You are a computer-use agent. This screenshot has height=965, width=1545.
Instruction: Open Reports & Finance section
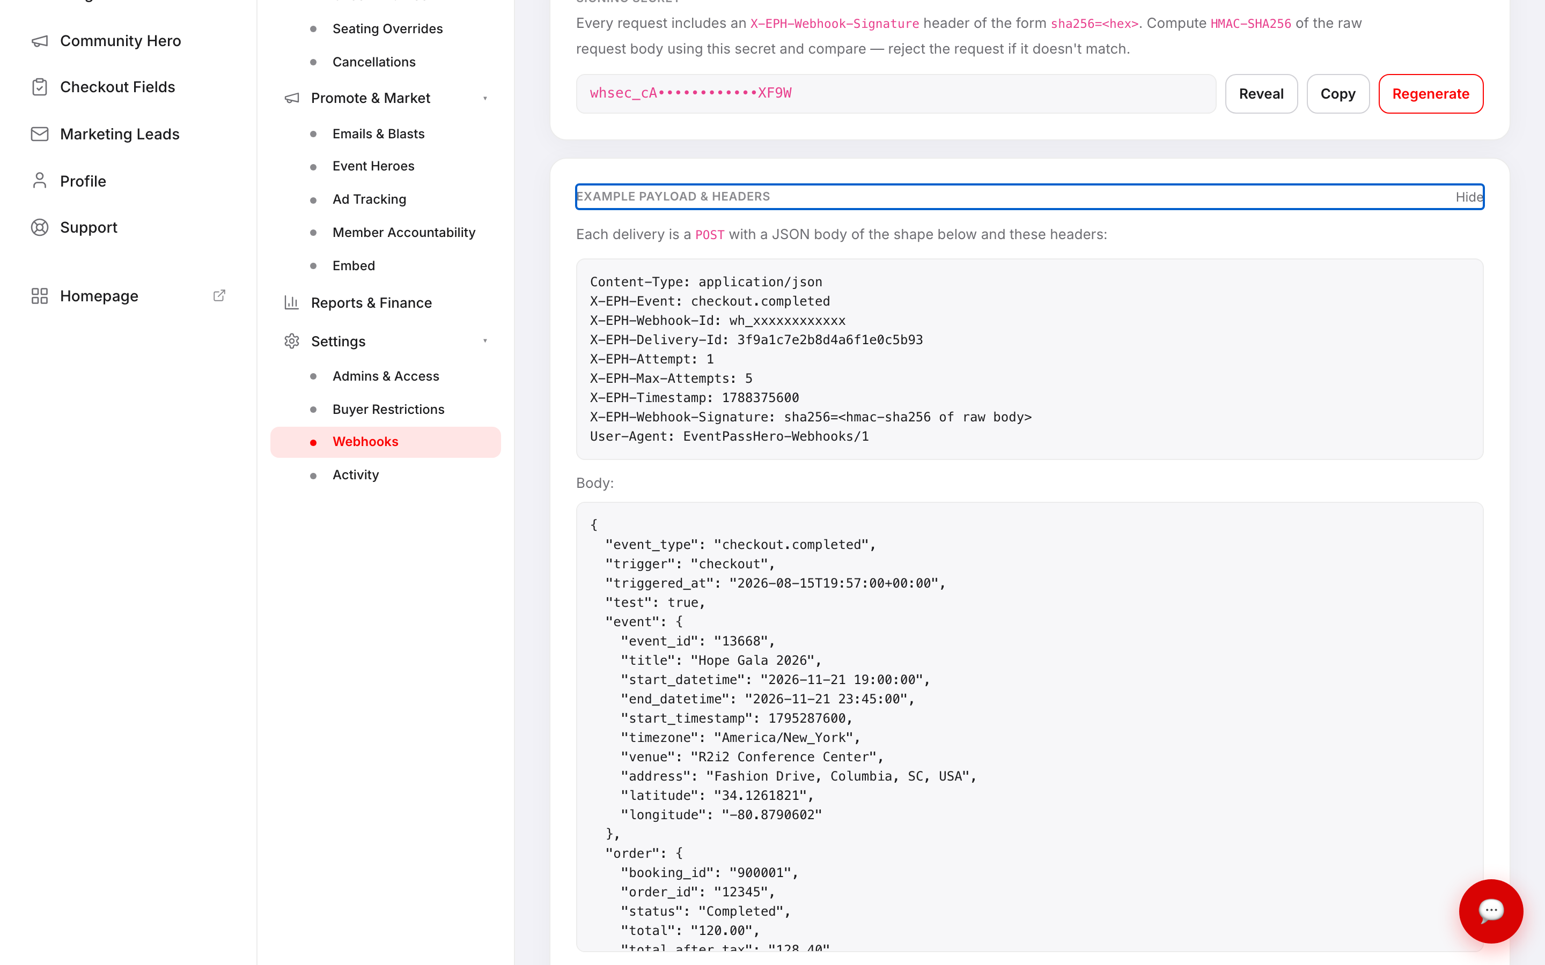point(372,302)
